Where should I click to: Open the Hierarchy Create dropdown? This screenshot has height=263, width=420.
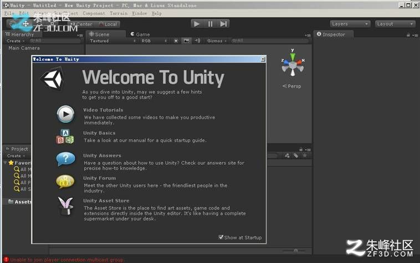tap(16, 41)
